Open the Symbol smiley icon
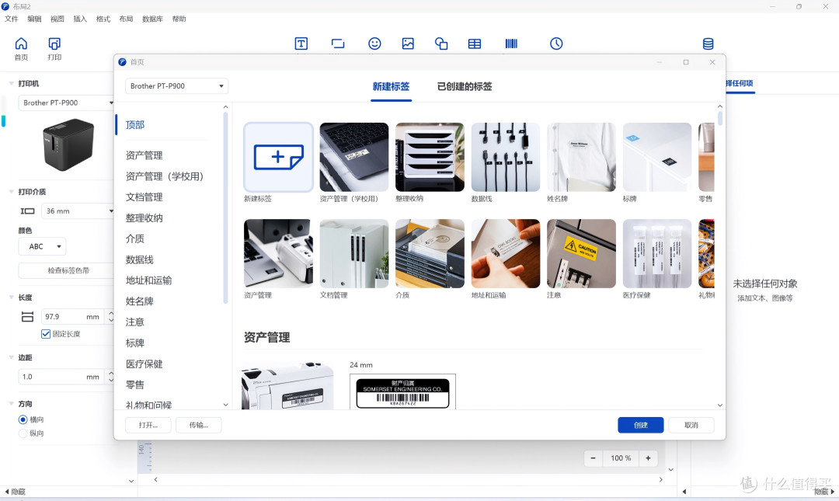The image size is (839, 501). [x=374, y=43]
